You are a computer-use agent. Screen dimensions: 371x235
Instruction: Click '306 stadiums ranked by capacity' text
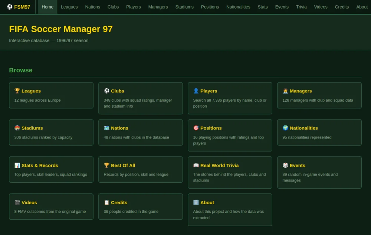43,137
